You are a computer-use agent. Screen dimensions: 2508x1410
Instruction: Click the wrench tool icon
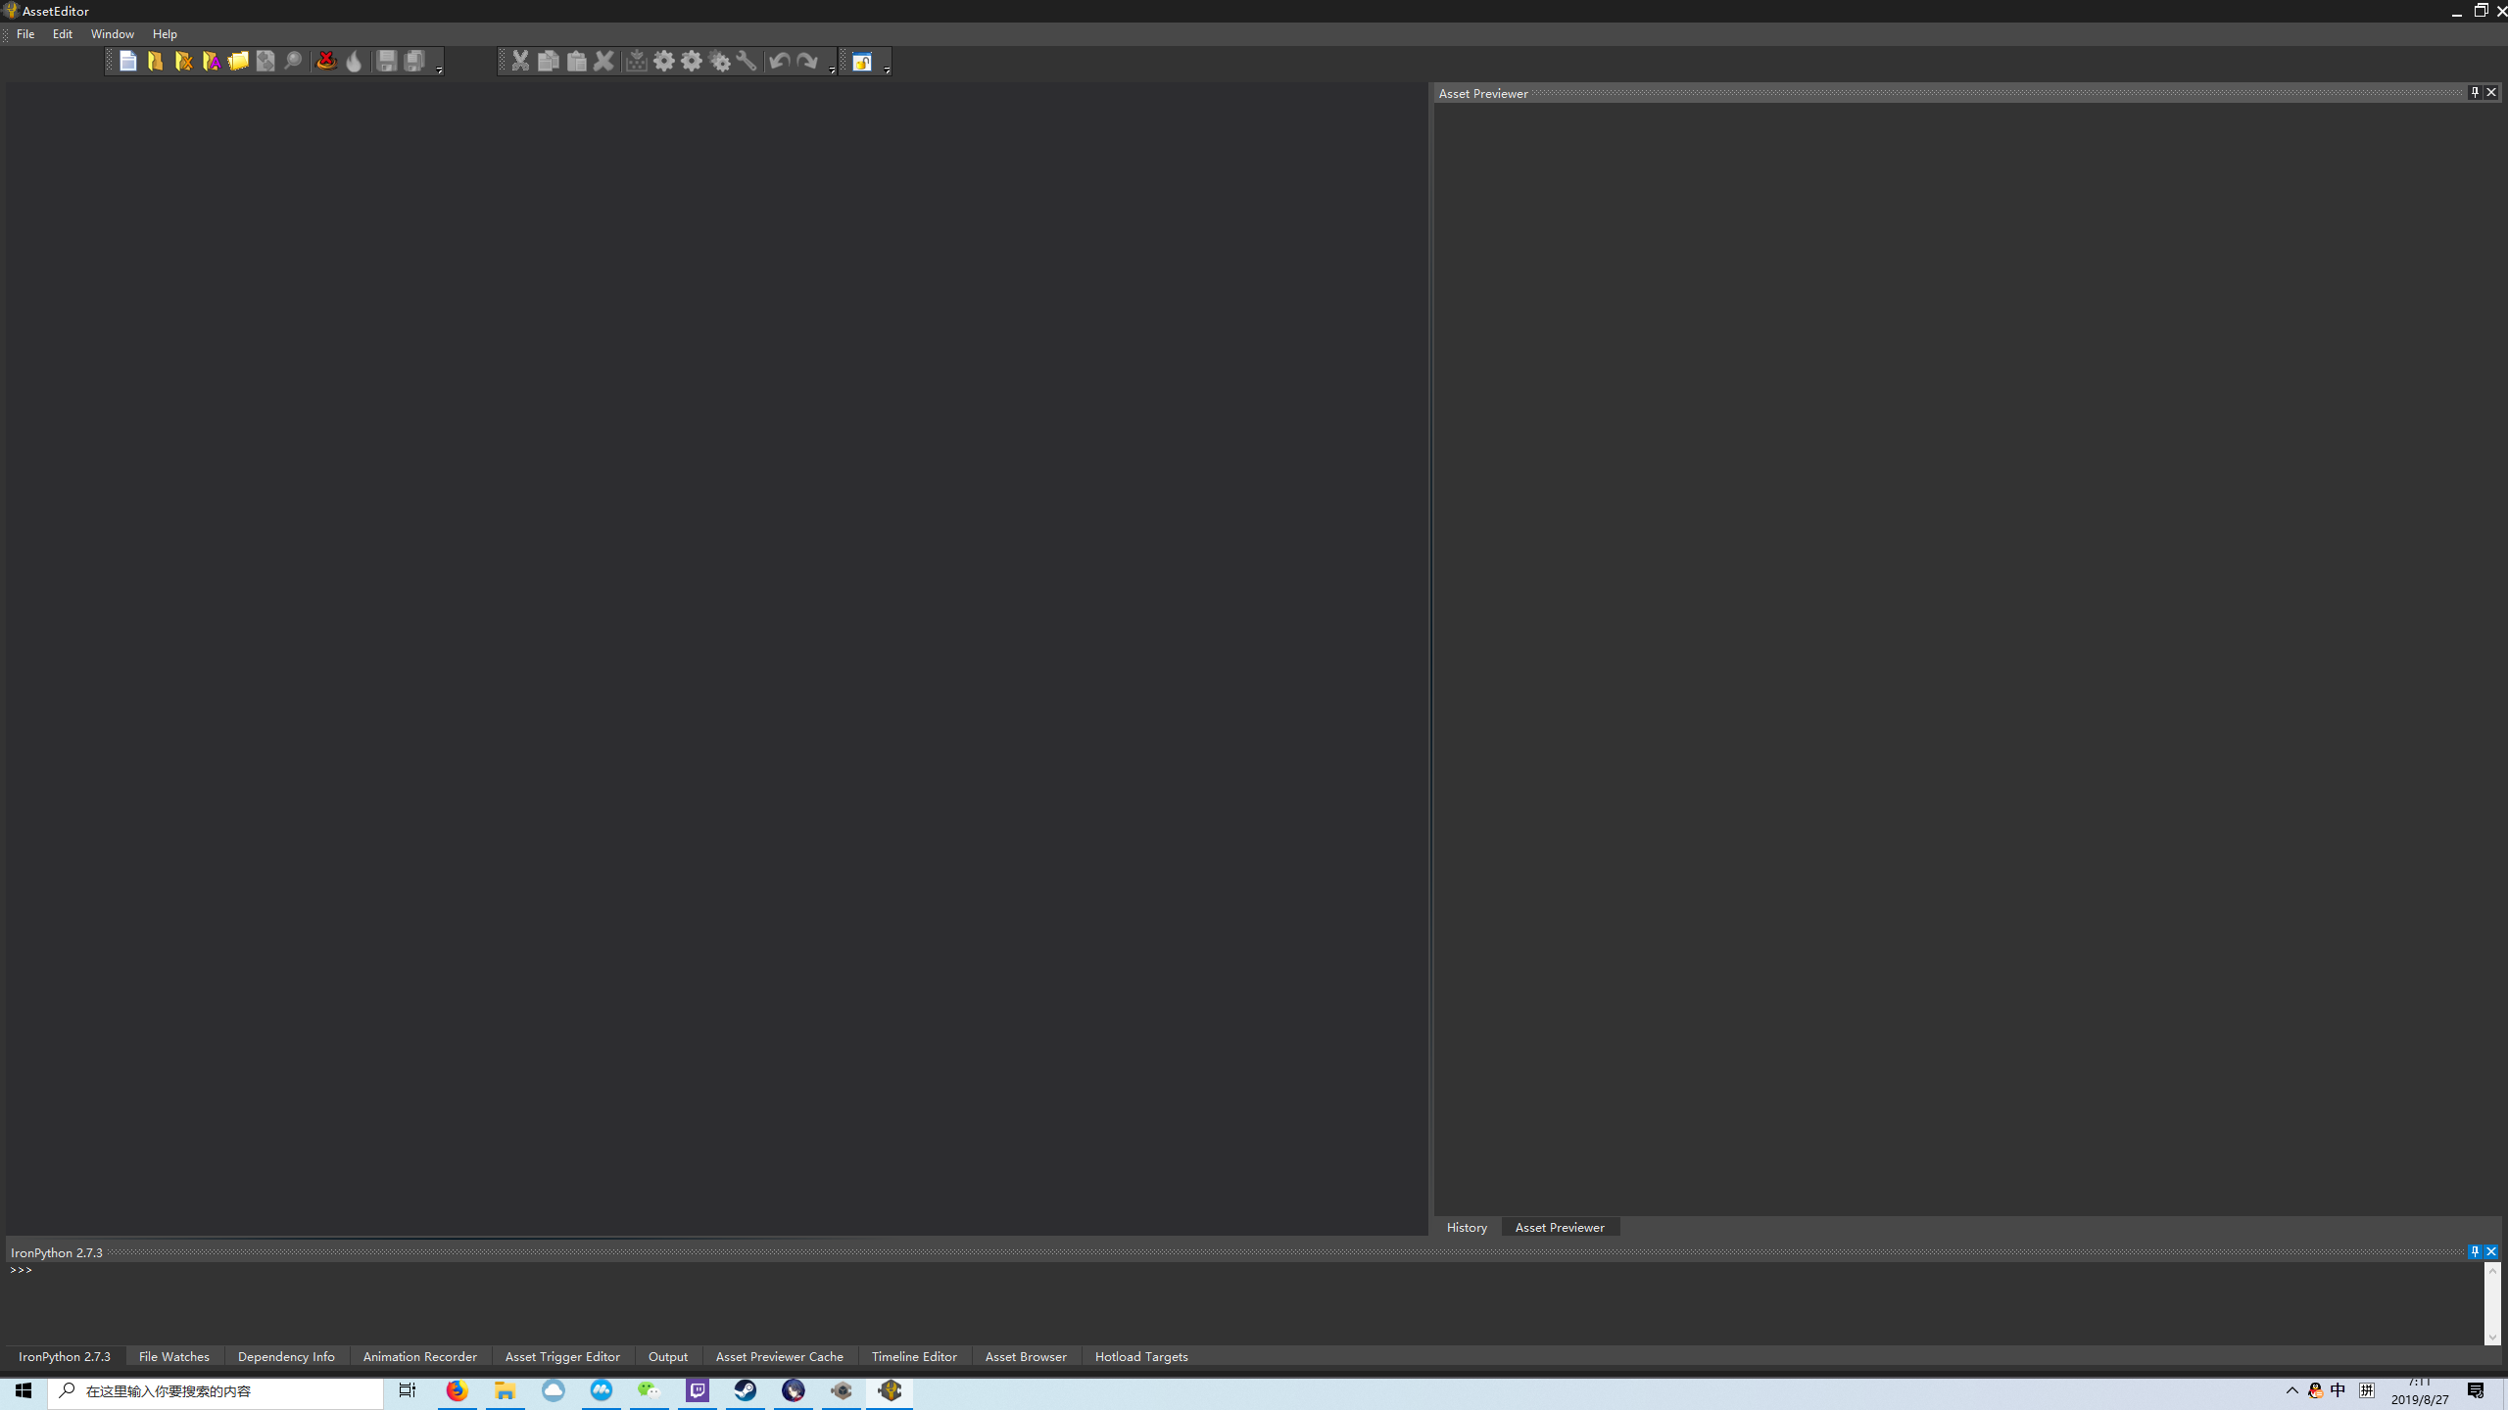point(747,62)
